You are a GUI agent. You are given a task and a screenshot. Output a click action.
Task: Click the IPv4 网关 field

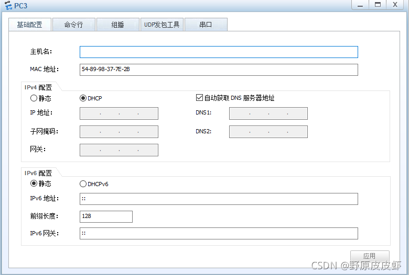point(119,150)
